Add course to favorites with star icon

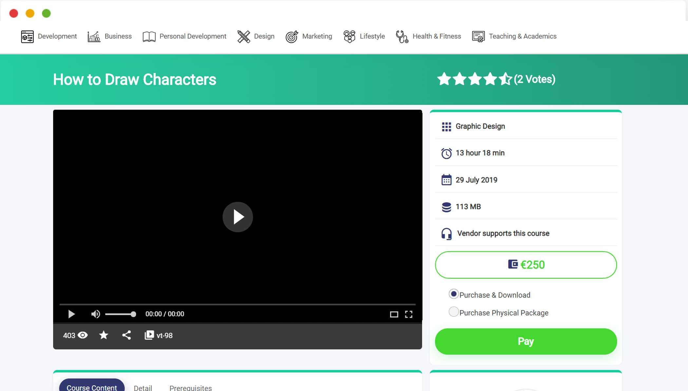click(104, 335)
